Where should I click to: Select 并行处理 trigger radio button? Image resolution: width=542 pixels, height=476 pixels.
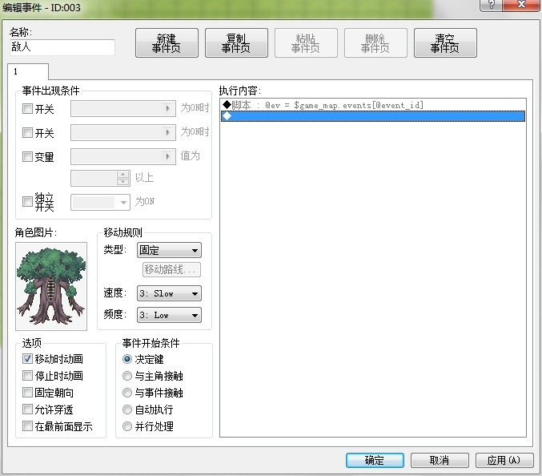(127, 426)
